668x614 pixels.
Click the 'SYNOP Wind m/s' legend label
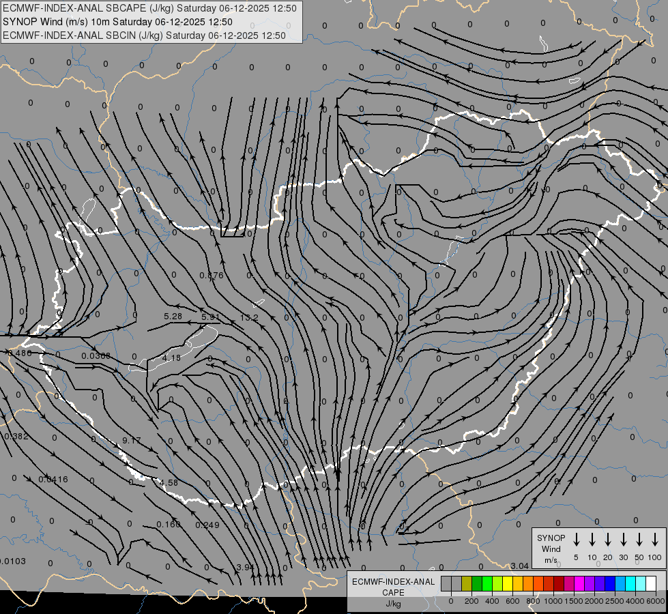[551, 549]
